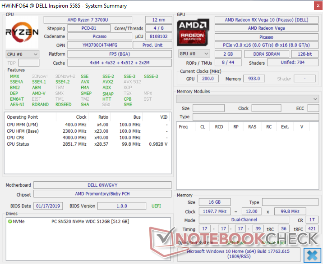Click the Unified: 704 shaders value
Viewport: 323px width, 264px height.
click(x=293, y=62)
